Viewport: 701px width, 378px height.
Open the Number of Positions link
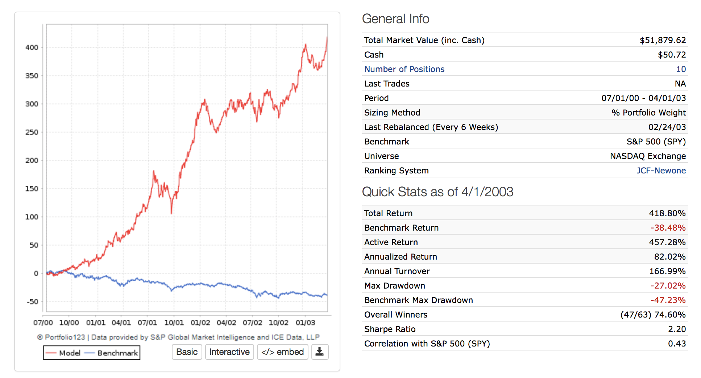click(404, 69)
